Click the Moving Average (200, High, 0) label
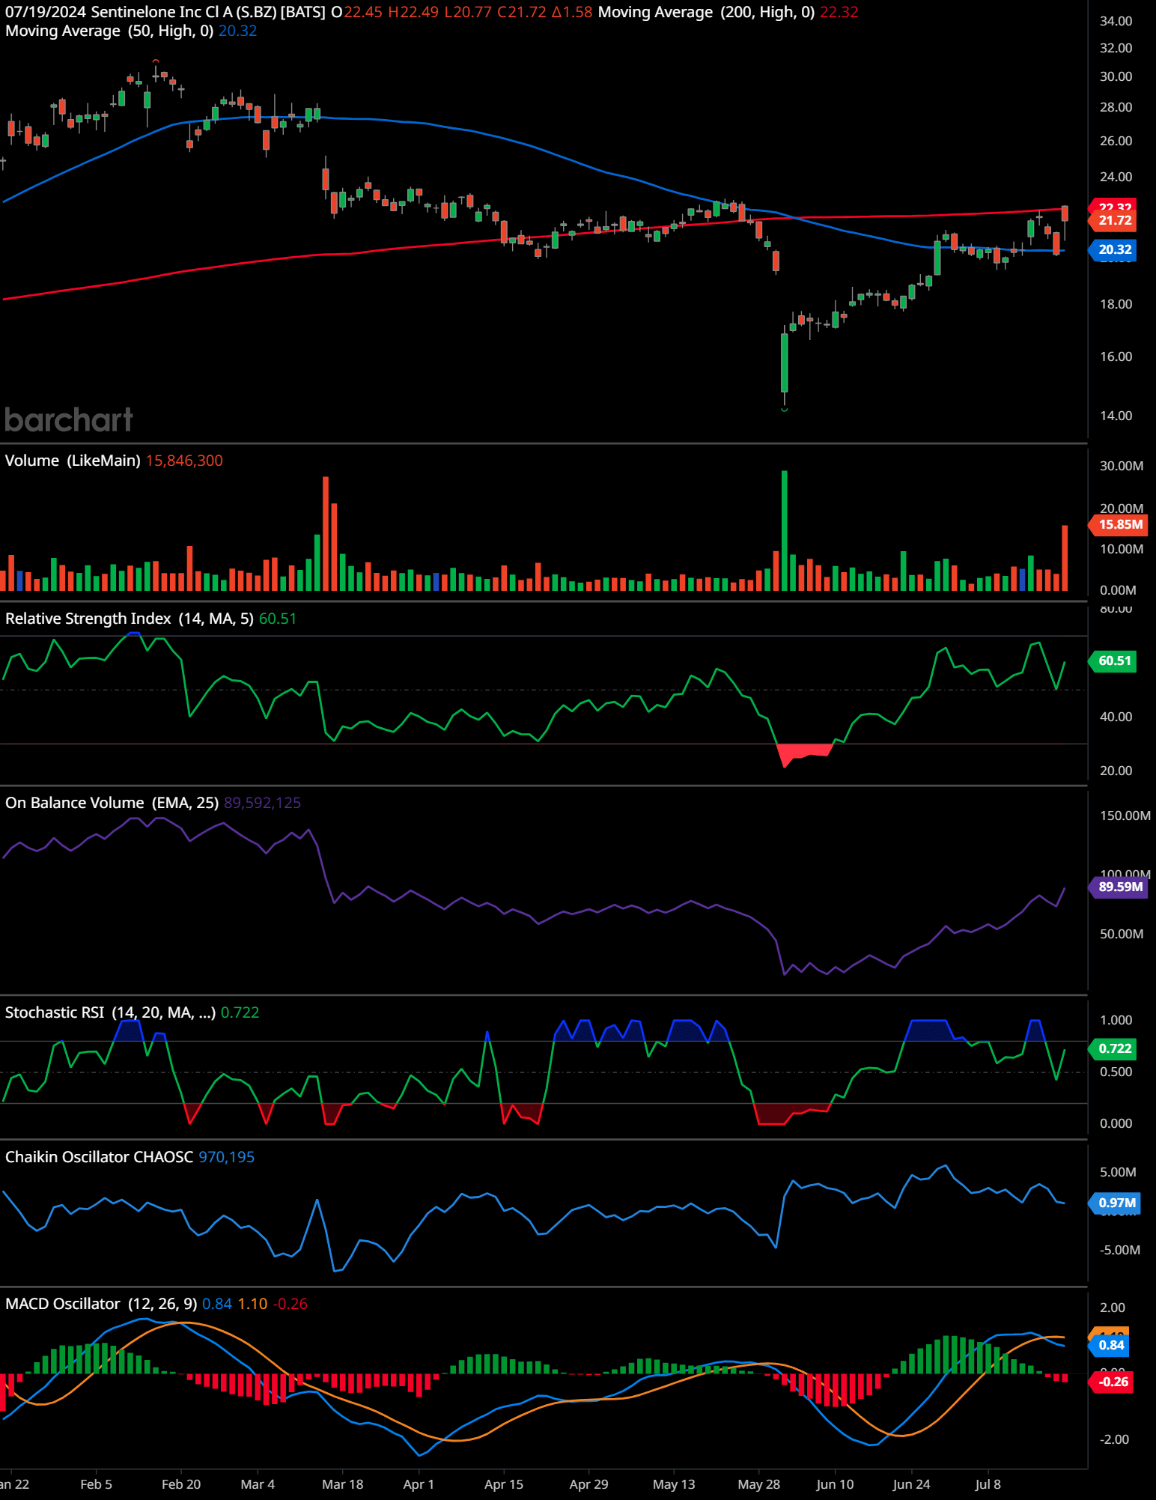The image size is (1156, 1500). click(706, 12)
